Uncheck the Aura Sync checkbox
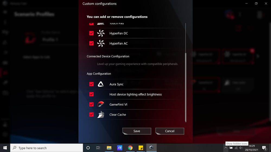 click(91, 84)
